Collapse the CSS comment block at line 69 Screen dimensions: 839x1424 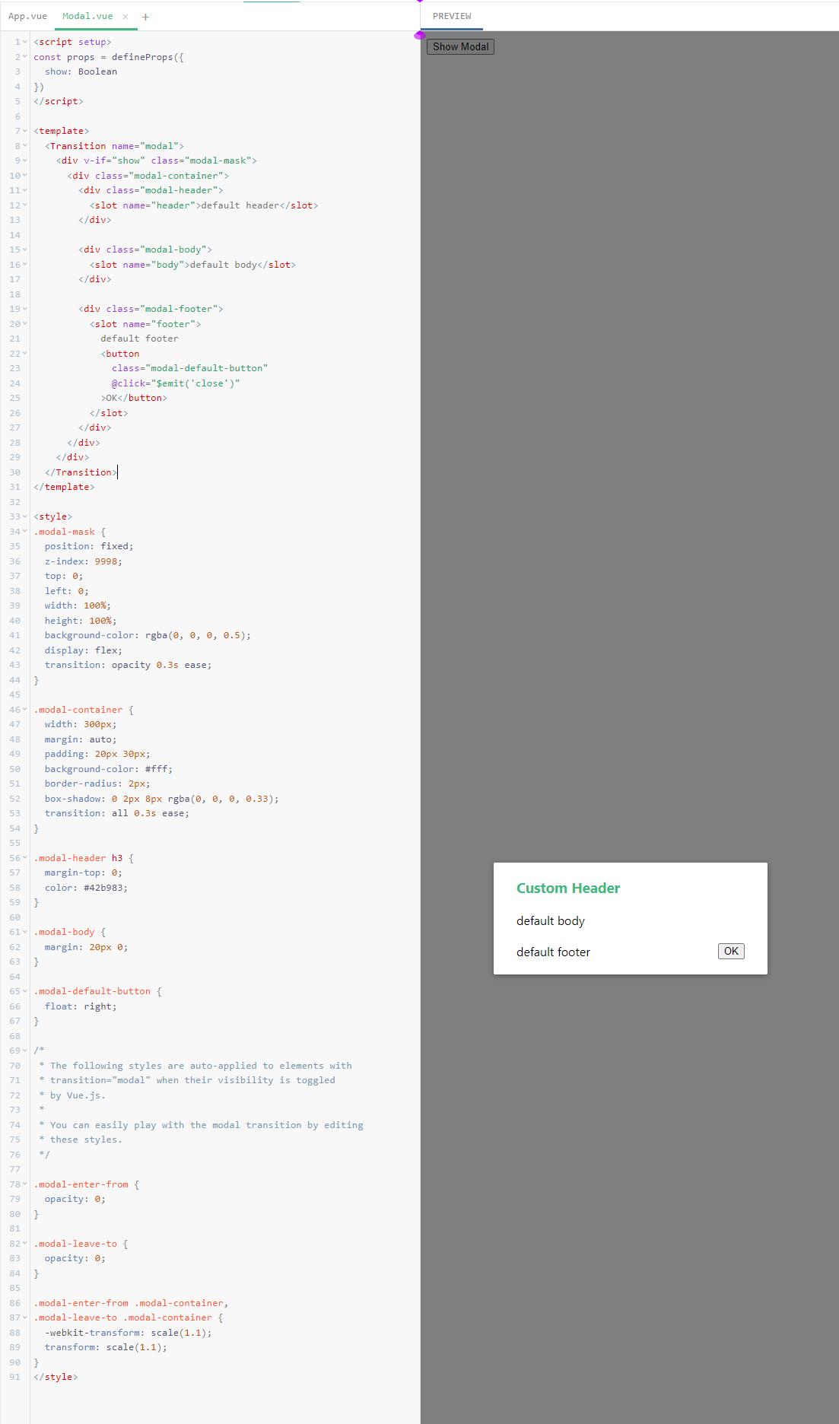(x=25, y=1051)
